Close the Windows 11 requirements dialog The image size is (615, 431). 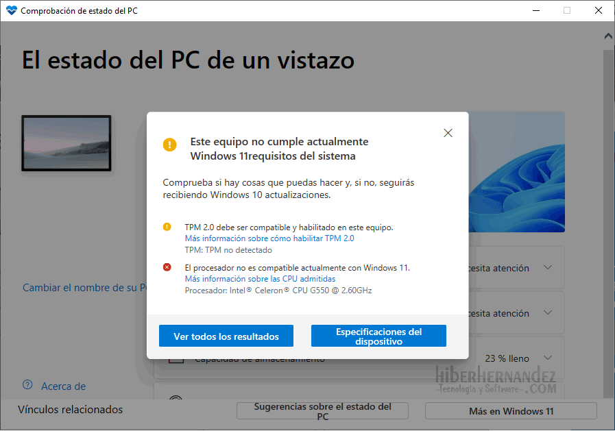[x=448, y=133]
